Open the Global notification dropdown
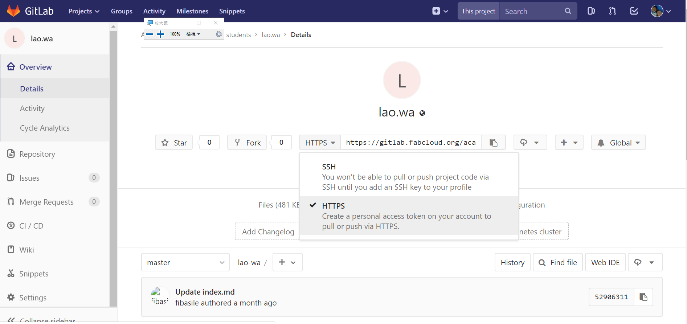The image size is (687, 324). [x=618, y=143]
